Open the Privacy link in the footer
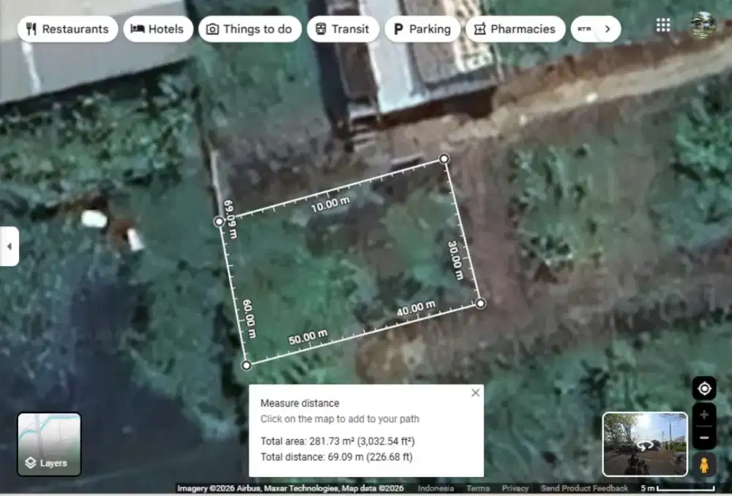Viewport: 732px width, 496px height. pos(515,488)
